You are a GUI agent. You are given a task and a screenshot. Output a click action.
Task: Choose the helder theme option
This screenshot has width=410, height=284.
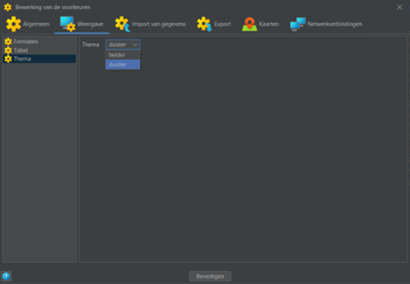[x=123, y=55]
